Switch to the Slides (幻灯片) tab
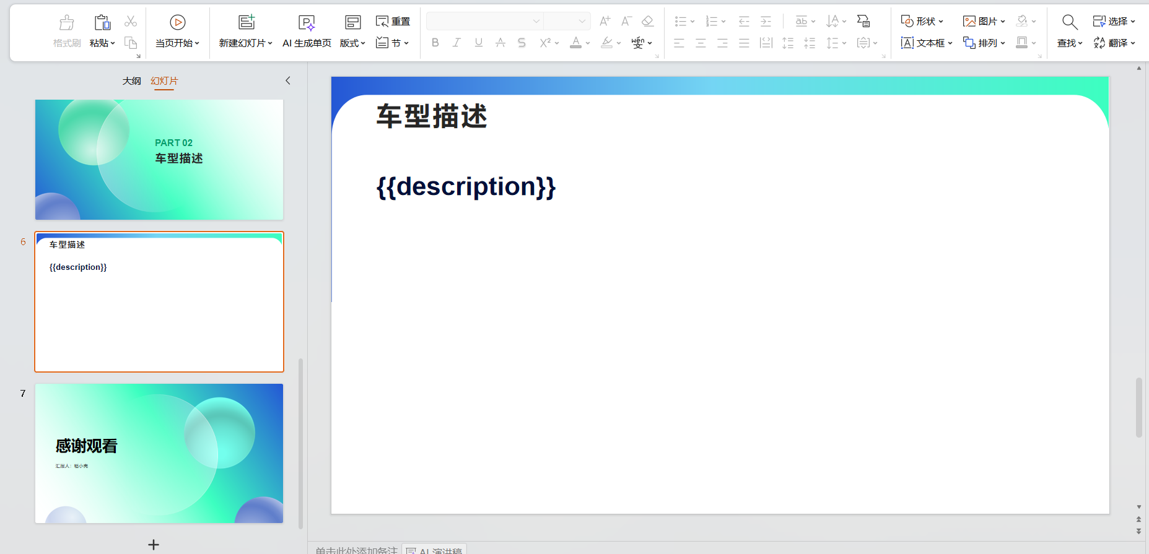 point(164,81)
